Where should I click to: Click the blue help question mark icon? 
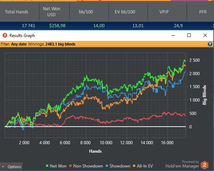(x=210, y=44)
